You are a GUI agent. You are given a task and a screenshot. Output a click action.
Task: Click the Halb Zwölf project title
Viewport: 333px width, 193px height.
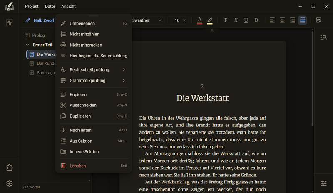44,20
